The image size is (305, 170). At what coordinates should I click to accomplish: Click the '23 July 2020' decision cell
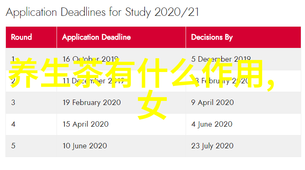(x=212, y=146)
